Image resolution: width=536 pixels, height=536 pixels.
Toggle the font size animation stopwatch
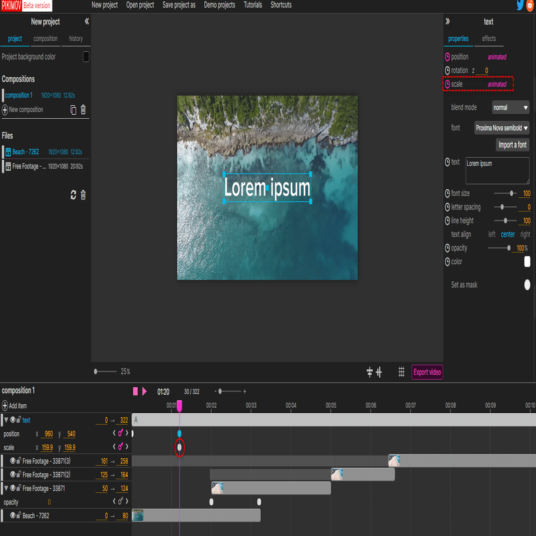point(447,193)
